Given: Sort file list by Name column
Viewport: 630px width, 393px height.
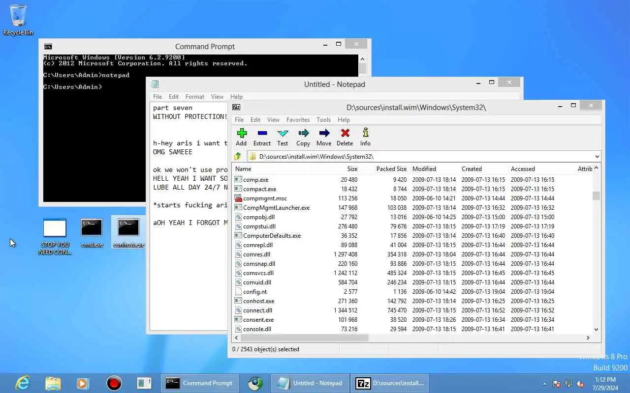Looking at the screenshot, I should [272, 169].
